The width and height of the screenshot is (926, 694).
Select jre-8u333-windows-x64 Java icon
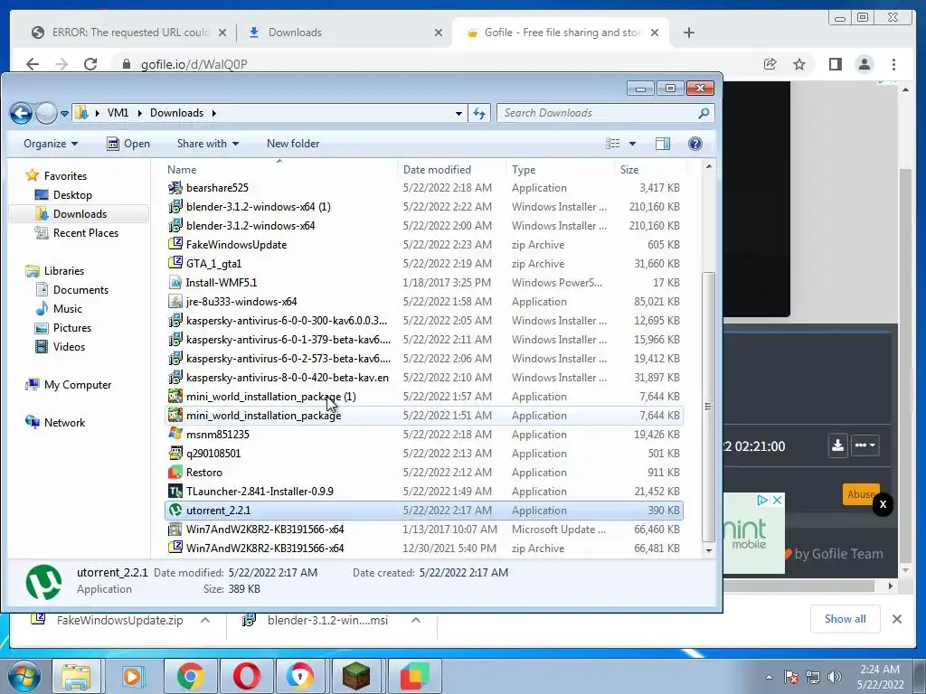point(175,302)
